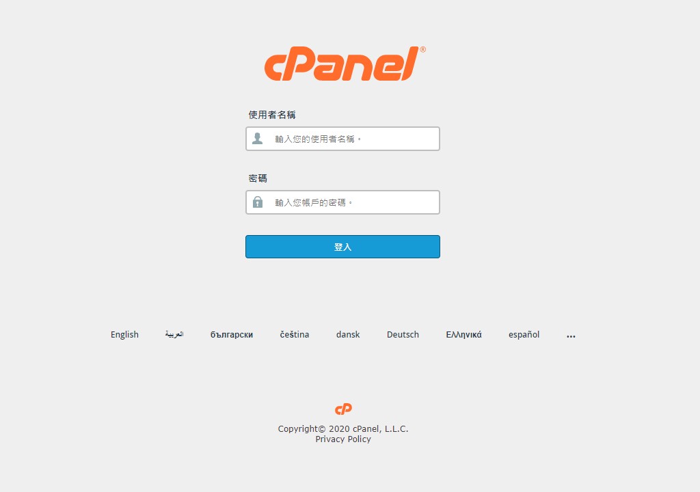
Task: Click the small cP footer logo
Action: click(x=343, y=409)
